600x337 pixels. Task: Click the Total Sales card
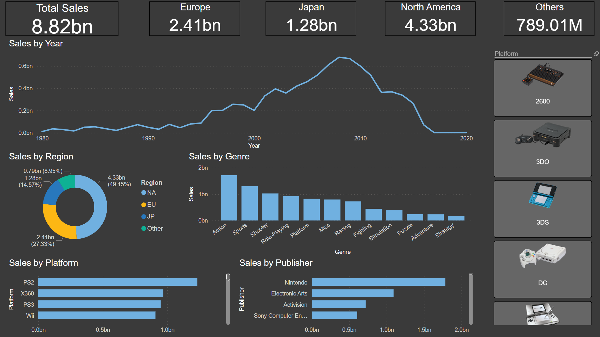(62, 19)
